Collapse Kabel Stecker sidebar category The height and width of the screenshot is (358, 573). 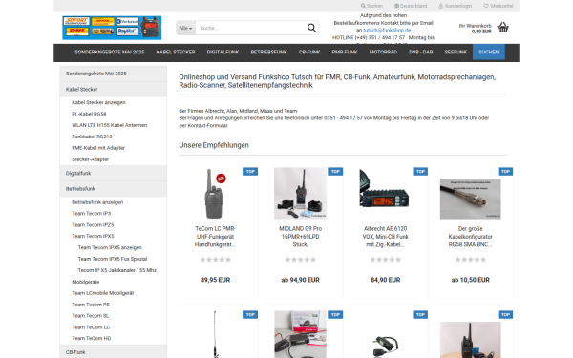pos(114,89)
